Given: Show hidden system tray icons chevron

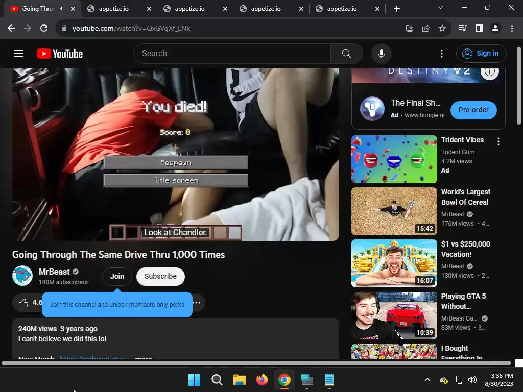Looking at the screenshot, I should point(427,380).
